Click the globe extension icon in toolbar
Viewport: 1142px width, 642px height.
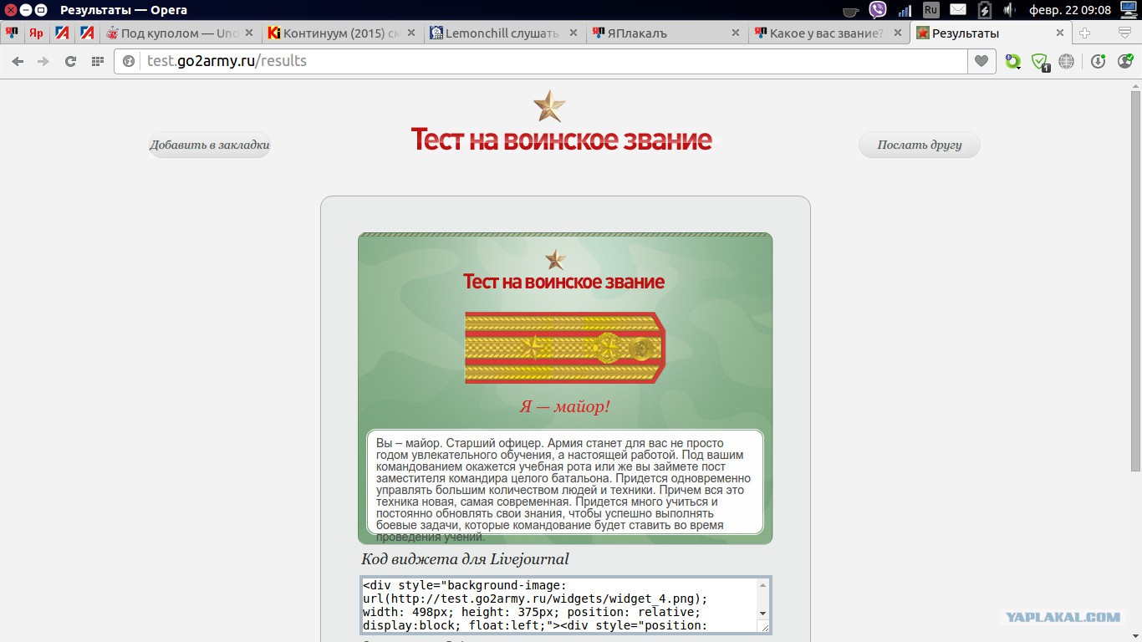[1066, 61]
